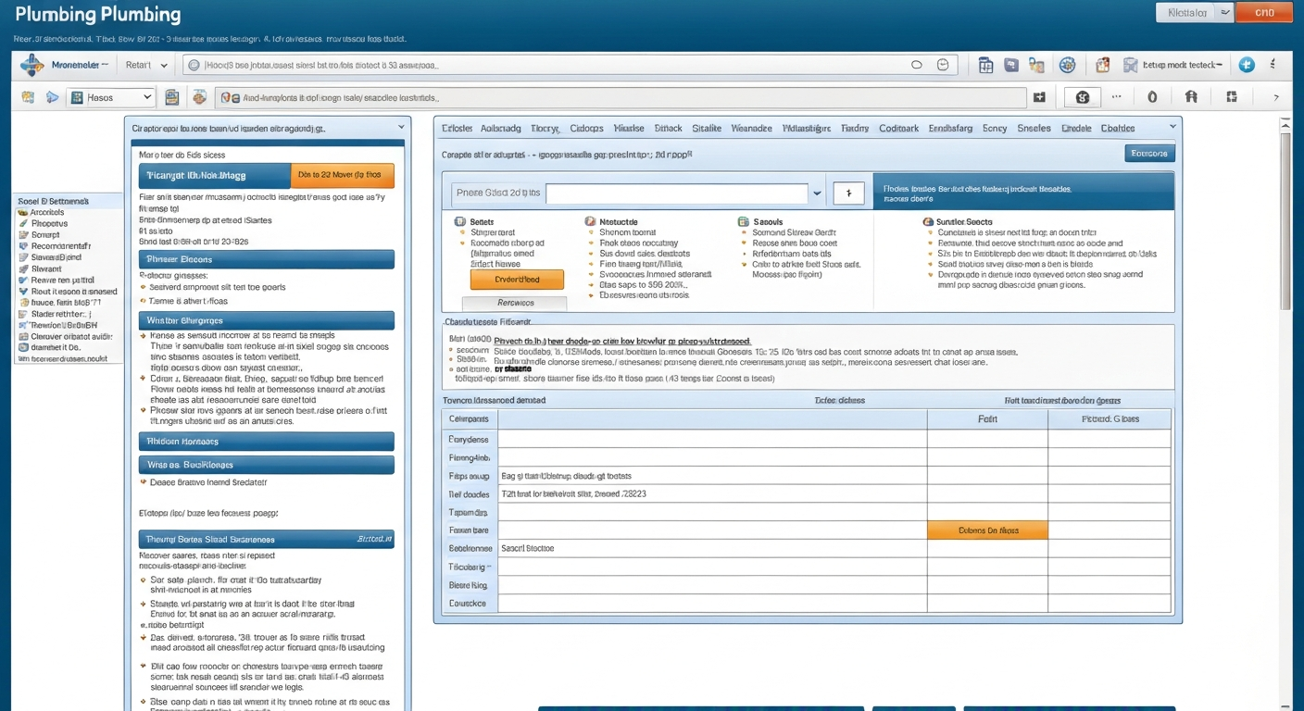Click the clipboard icon next to the Hasos dropdown
Image resolution: width=1304 pixels, height=711 pixels.
171,97
